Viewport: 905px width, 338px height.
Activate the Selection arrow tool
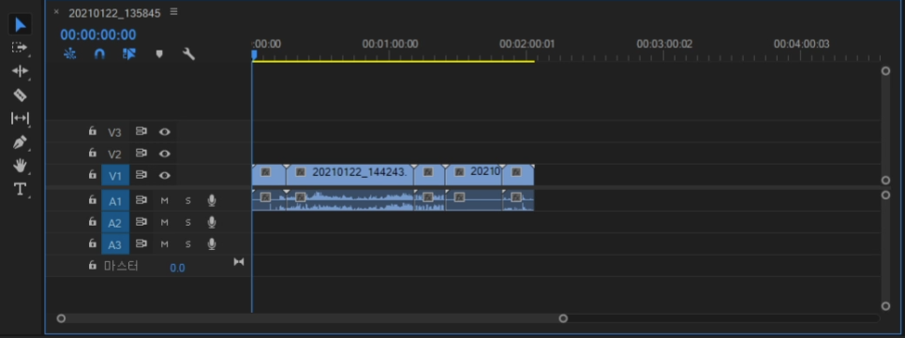coord(20,24)
